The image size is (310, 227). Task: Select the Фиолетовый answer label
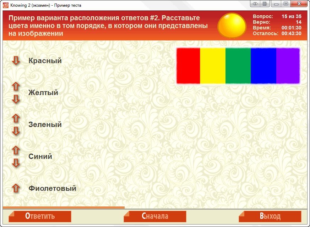pos(53,188)
